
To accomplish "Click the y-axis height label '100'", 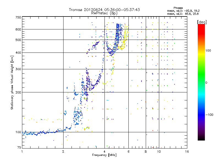I will click(18, 132).
